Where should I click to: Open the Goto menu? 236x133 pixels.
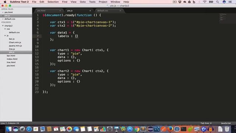click(83, 2)
